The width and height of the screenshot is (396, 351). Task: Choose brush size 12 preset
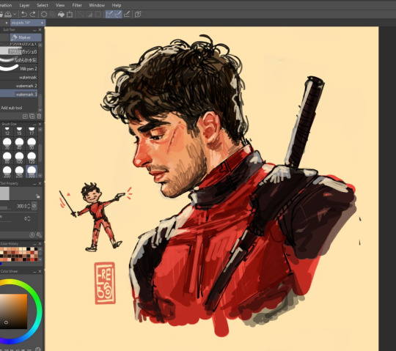pyautogui.click(x=7, y=131)
